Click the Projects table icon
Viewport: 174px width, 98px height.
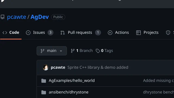138,33
